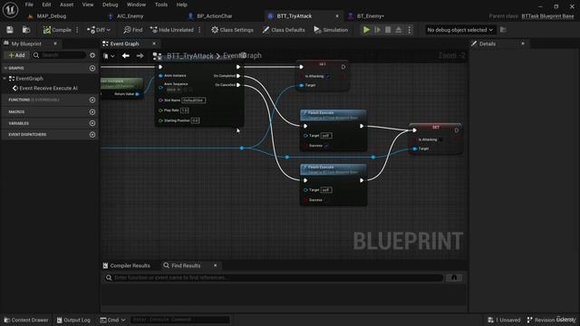Open the Edit menu
Screen dimensions: 580x326
46,5
